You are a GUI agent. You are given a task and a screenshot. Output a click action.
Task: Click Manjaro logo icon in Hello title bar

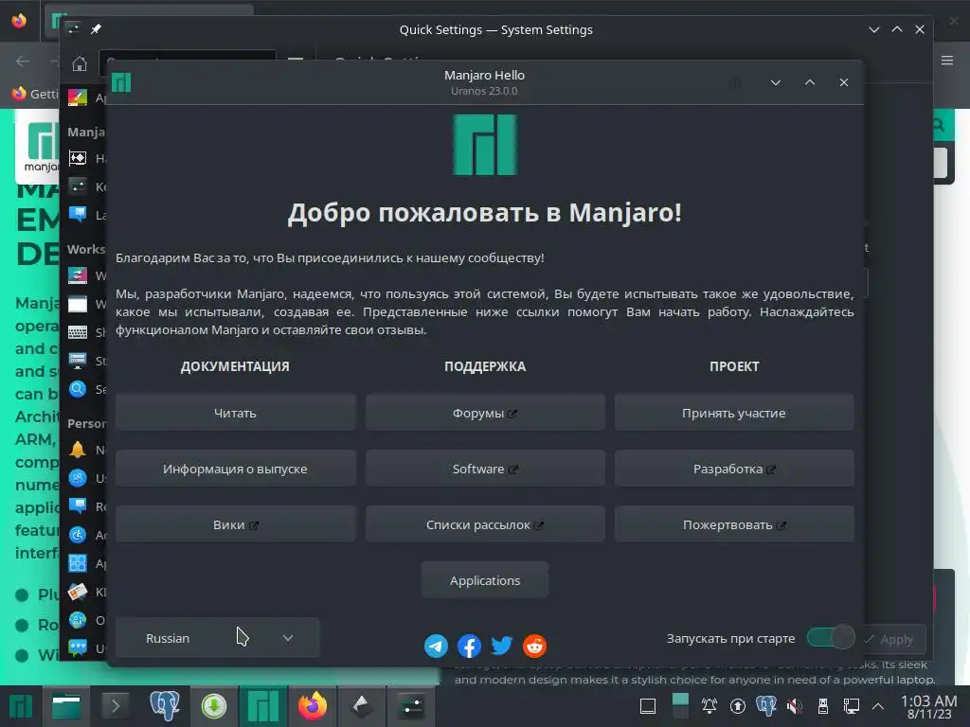pyautogui.click(x=121, y=82)
